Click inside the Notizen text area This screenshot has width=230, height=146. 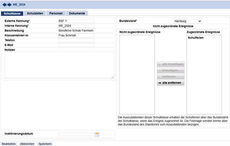coord(59,65)
